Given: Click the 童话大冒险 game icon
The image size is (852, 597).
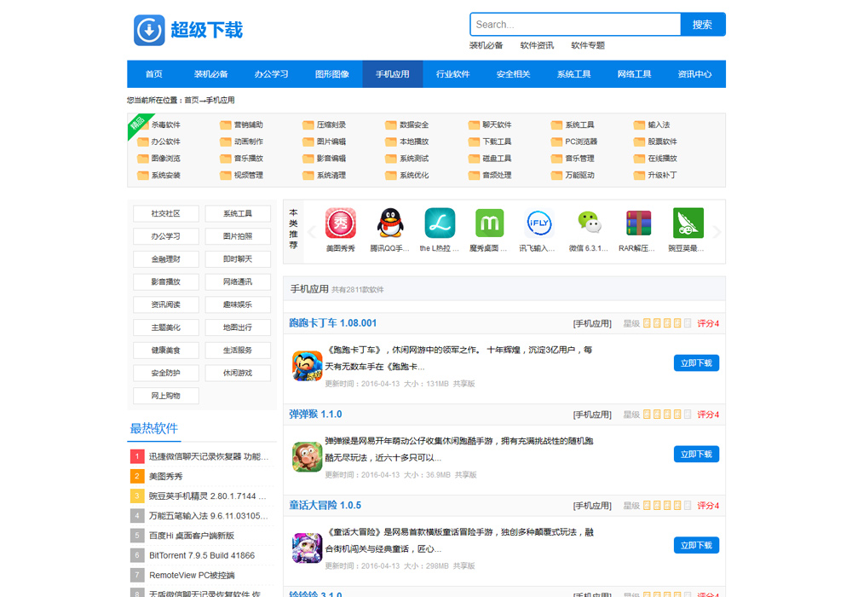Looking at the screenshot, I should (x=307, y=548).
